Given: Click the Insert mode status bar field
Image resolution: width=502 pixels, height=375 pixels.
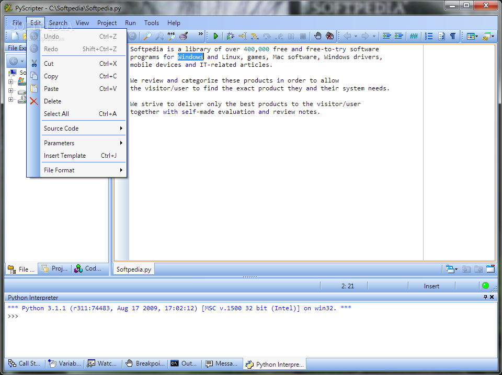Looking at the screenshot, I should click(431, 286).
